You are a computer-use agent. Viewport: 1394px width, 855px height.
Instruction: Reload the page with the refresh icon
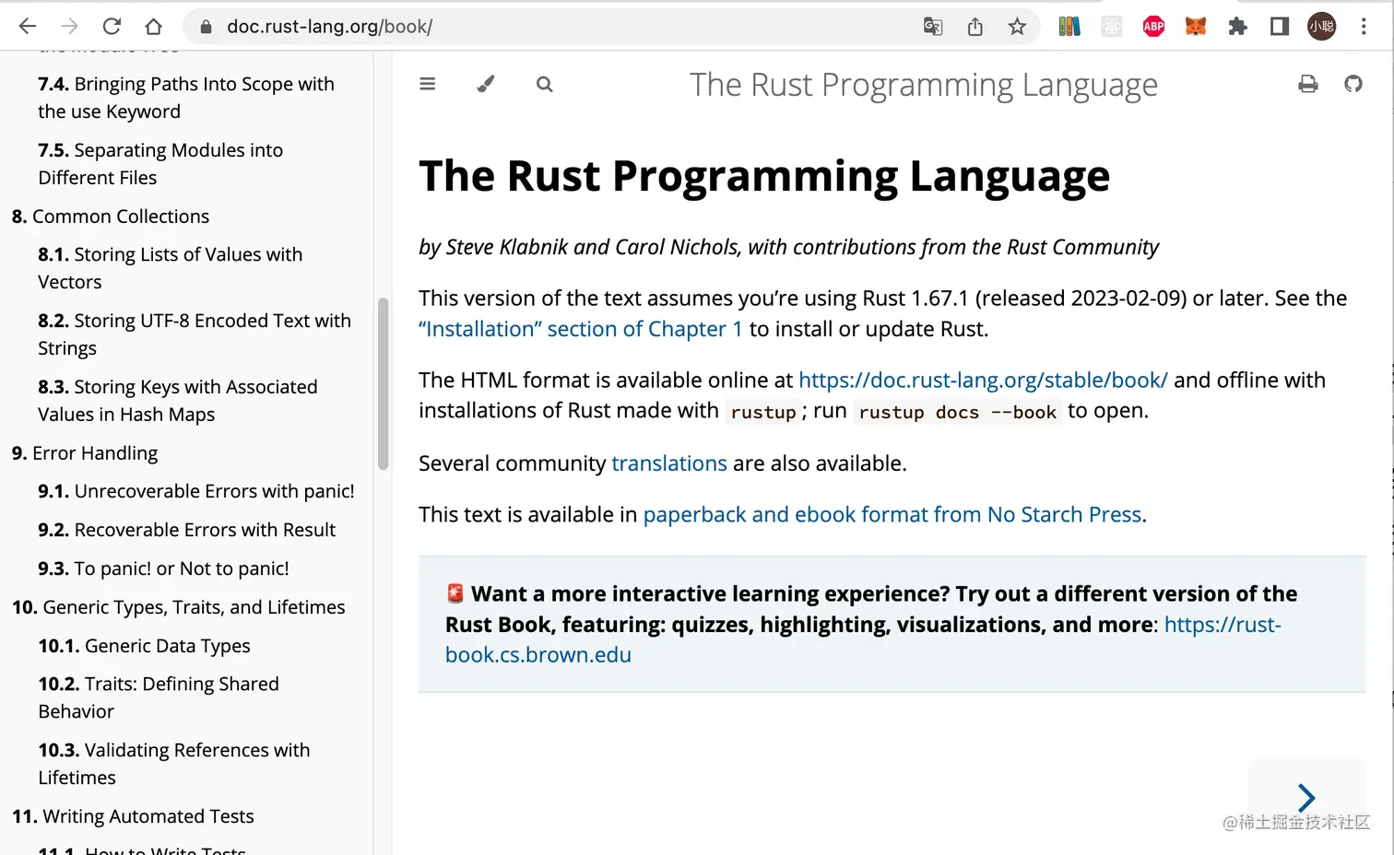pos(112,26)
